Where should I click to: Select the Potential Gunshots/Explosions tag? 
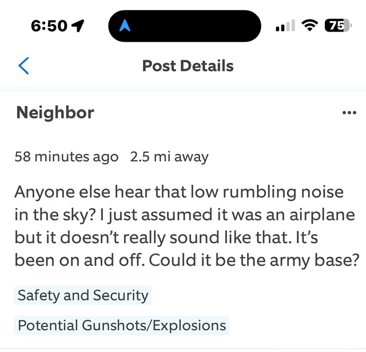pyautogui.click(x=122, y=326)
